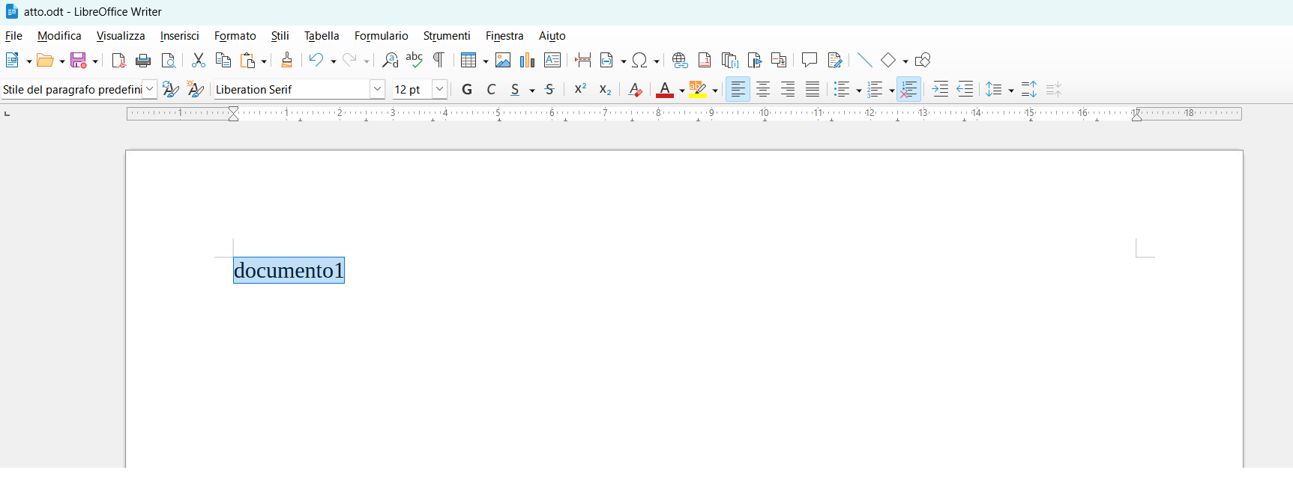Toggle strikethrough formatting
Viewport: 1293px width, 485px height.
(549, 89)
